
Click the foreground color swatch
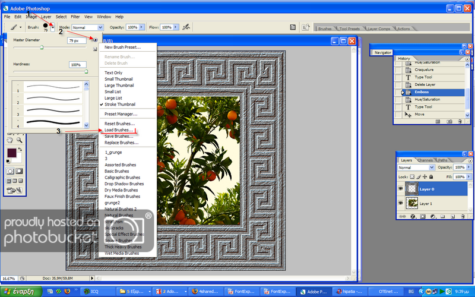11,153
